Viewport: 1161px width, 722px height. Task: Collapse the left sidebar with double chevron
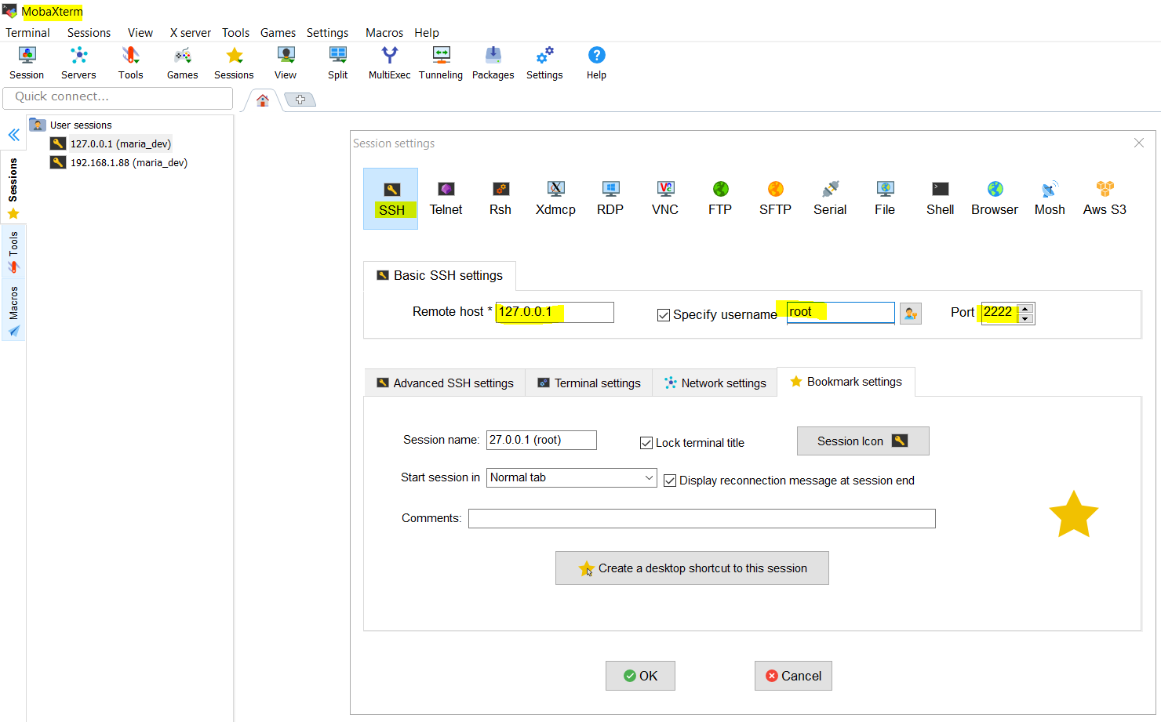(x=14, y=135)
